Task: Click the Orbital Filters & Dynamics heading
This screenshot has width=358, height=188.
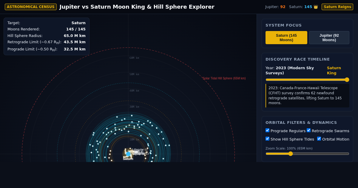Action: pos(301,123)
